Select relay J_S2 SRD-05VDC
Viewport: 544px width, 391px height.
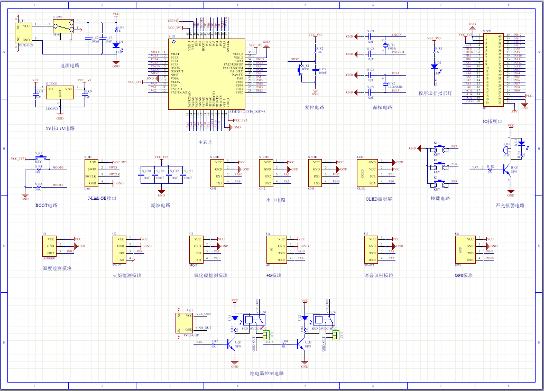pos(325,321)
